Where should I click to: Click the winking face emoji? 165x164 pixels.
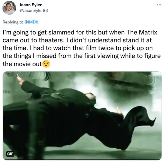(46, 64)
